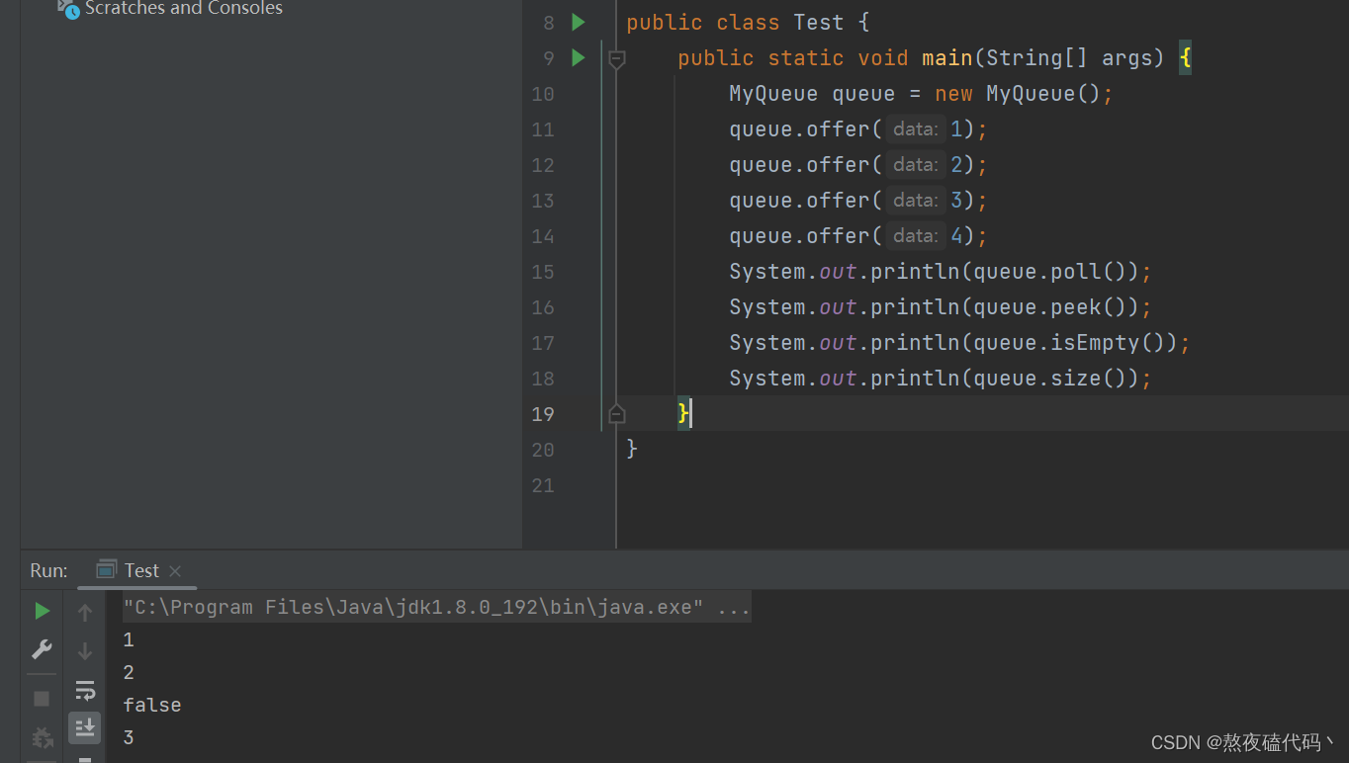The width and height of the screenshot is (1349, 763).
Task: Click queue.size() in line 18
Action: [x=1049, y=379]
